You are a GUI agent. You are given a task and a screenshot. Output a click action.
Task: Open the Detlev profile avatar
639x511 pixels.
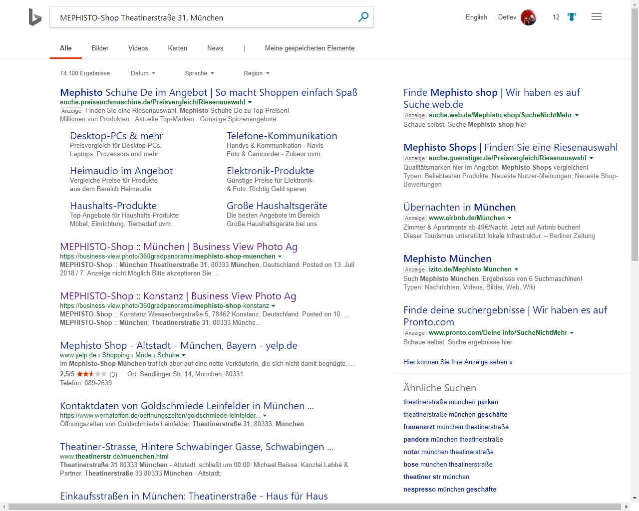pos(528,17)
